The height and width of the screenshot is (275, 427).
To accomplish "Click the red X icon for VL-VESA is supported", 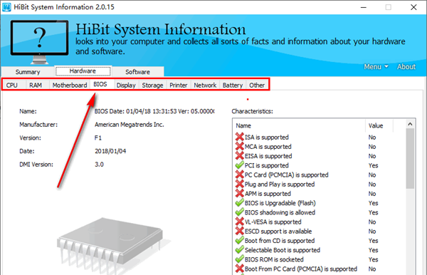I will [239, 222].
